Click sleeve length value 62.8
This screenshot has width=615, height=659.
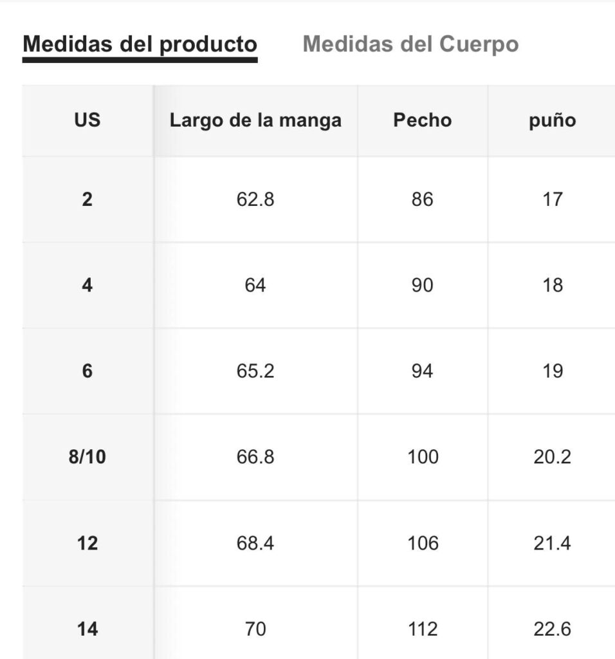255,200
